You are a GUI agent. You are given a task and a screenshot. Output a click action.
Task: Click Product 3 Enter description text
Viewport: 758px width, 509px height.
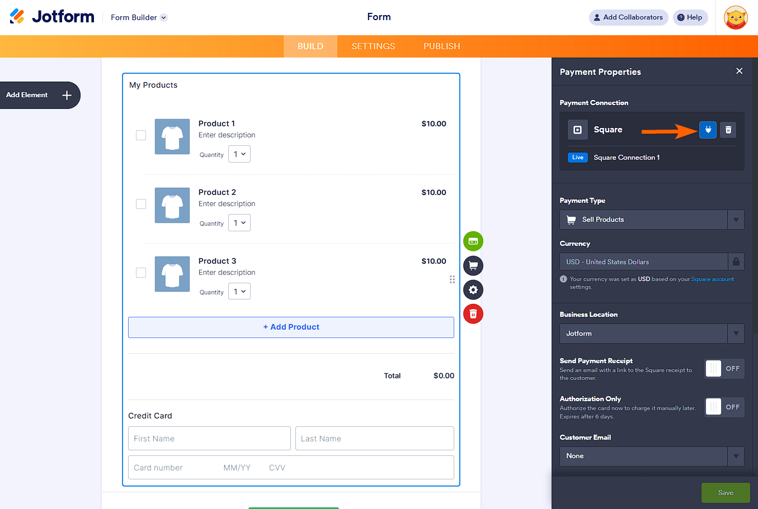(x=227, y=273)
